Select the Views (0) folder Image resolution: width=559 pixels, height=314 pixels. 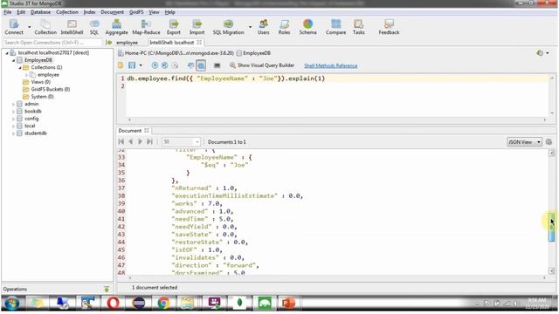coord(40,82)
